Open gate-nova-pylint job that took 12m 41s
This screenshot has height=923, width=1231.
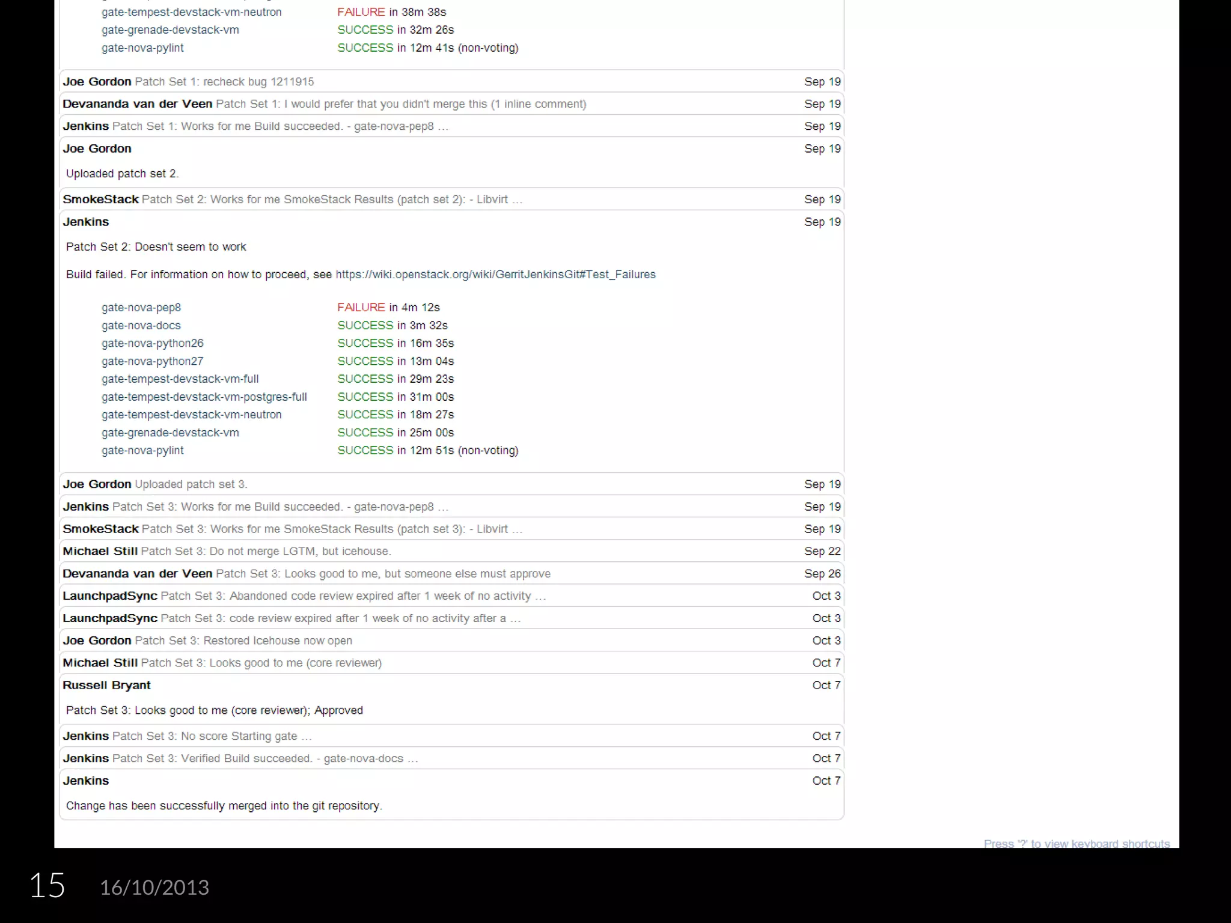(x=142, y=48)
